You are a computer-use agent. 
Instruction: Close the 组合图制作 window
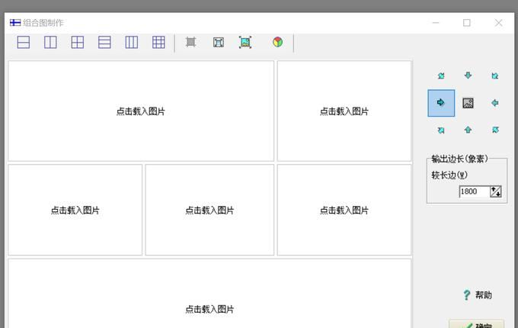[x=498, y=23]
